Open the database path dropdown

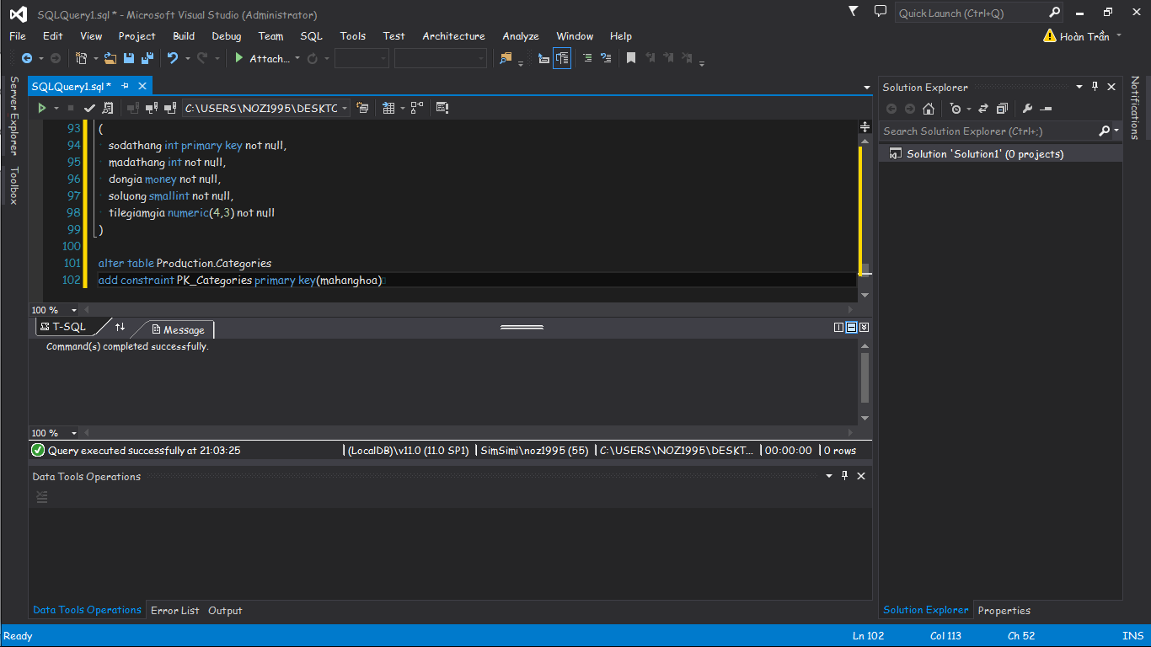(345, 108)
